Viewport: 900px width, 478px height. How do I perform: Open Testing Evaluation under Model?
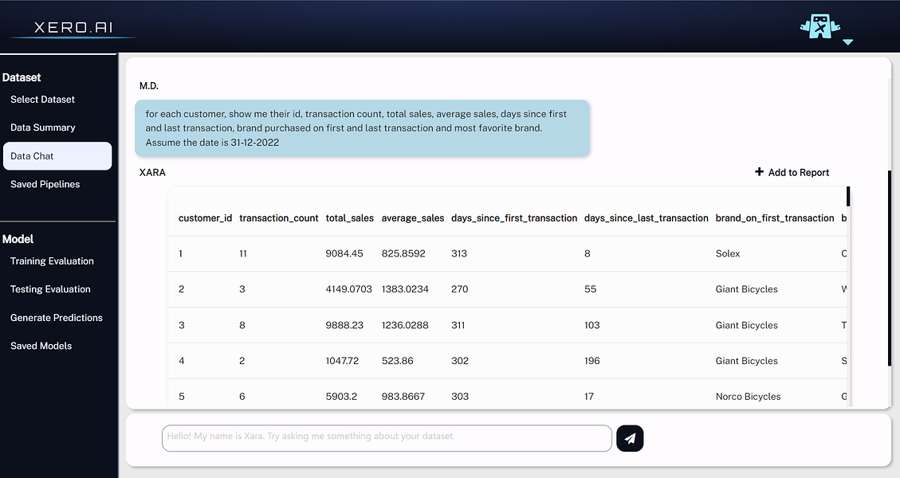coord(49,289)
